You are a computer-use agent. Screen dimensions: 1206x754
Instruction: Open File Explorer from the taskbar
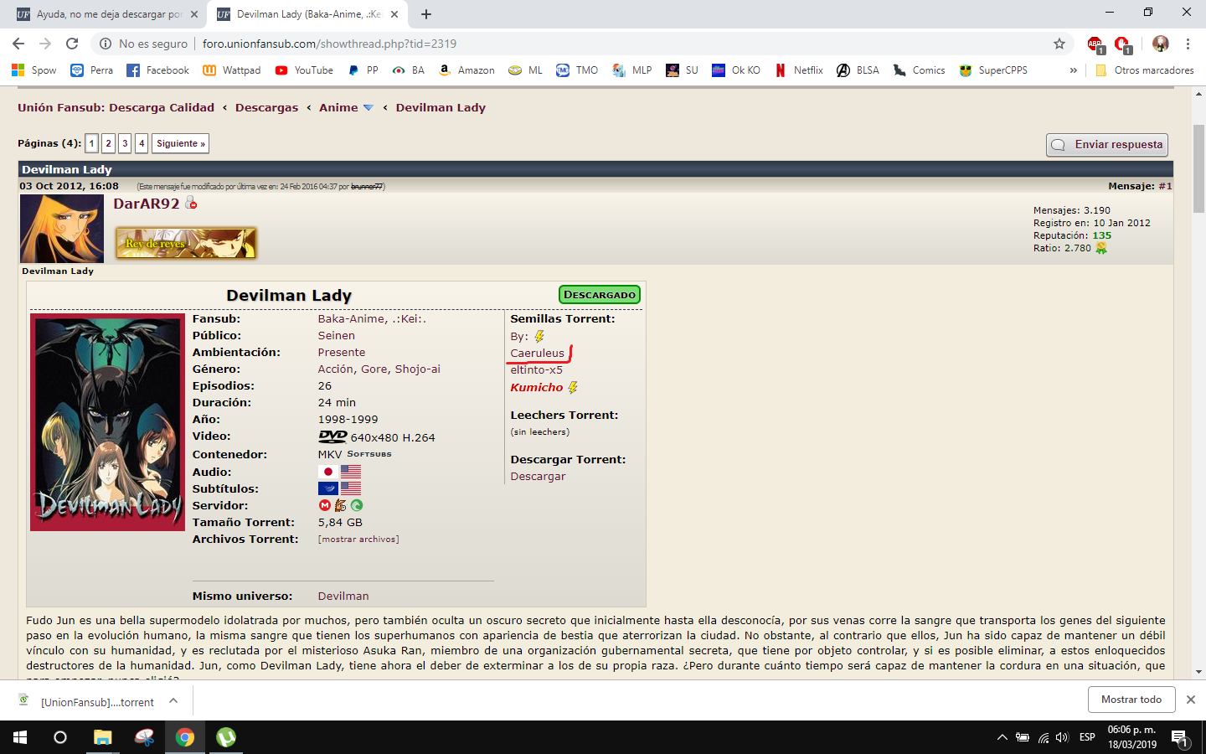coord(102,737)
